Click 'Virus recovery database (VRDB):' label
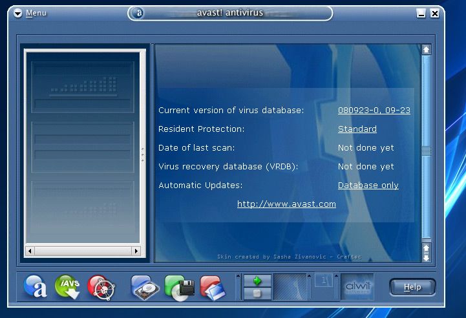Viewport: 466px width, 318px height. click(x=228, y=166)
